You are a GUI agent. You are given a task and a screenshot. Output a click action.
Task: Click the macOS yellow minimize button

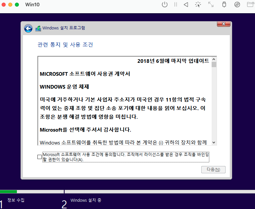tap(10, 5)
